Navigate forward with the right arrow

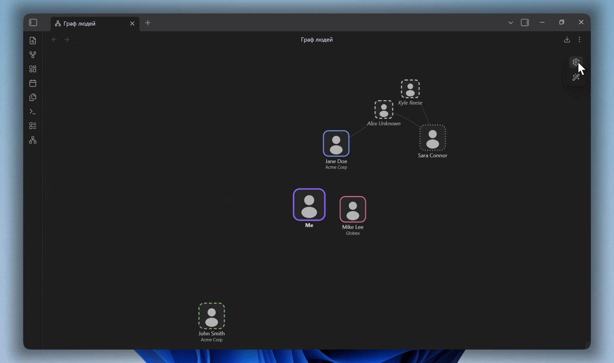click(67, 40)
